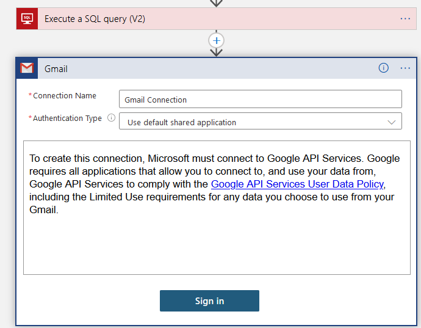Click the Connection Name text field

pos(260,100)
